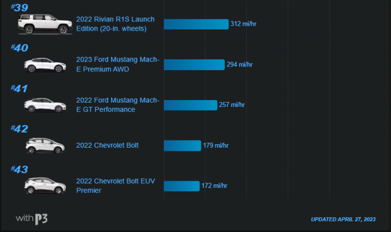Click the 179 mi/hr charging bar
391x232 pixels.
click(182, 145)
